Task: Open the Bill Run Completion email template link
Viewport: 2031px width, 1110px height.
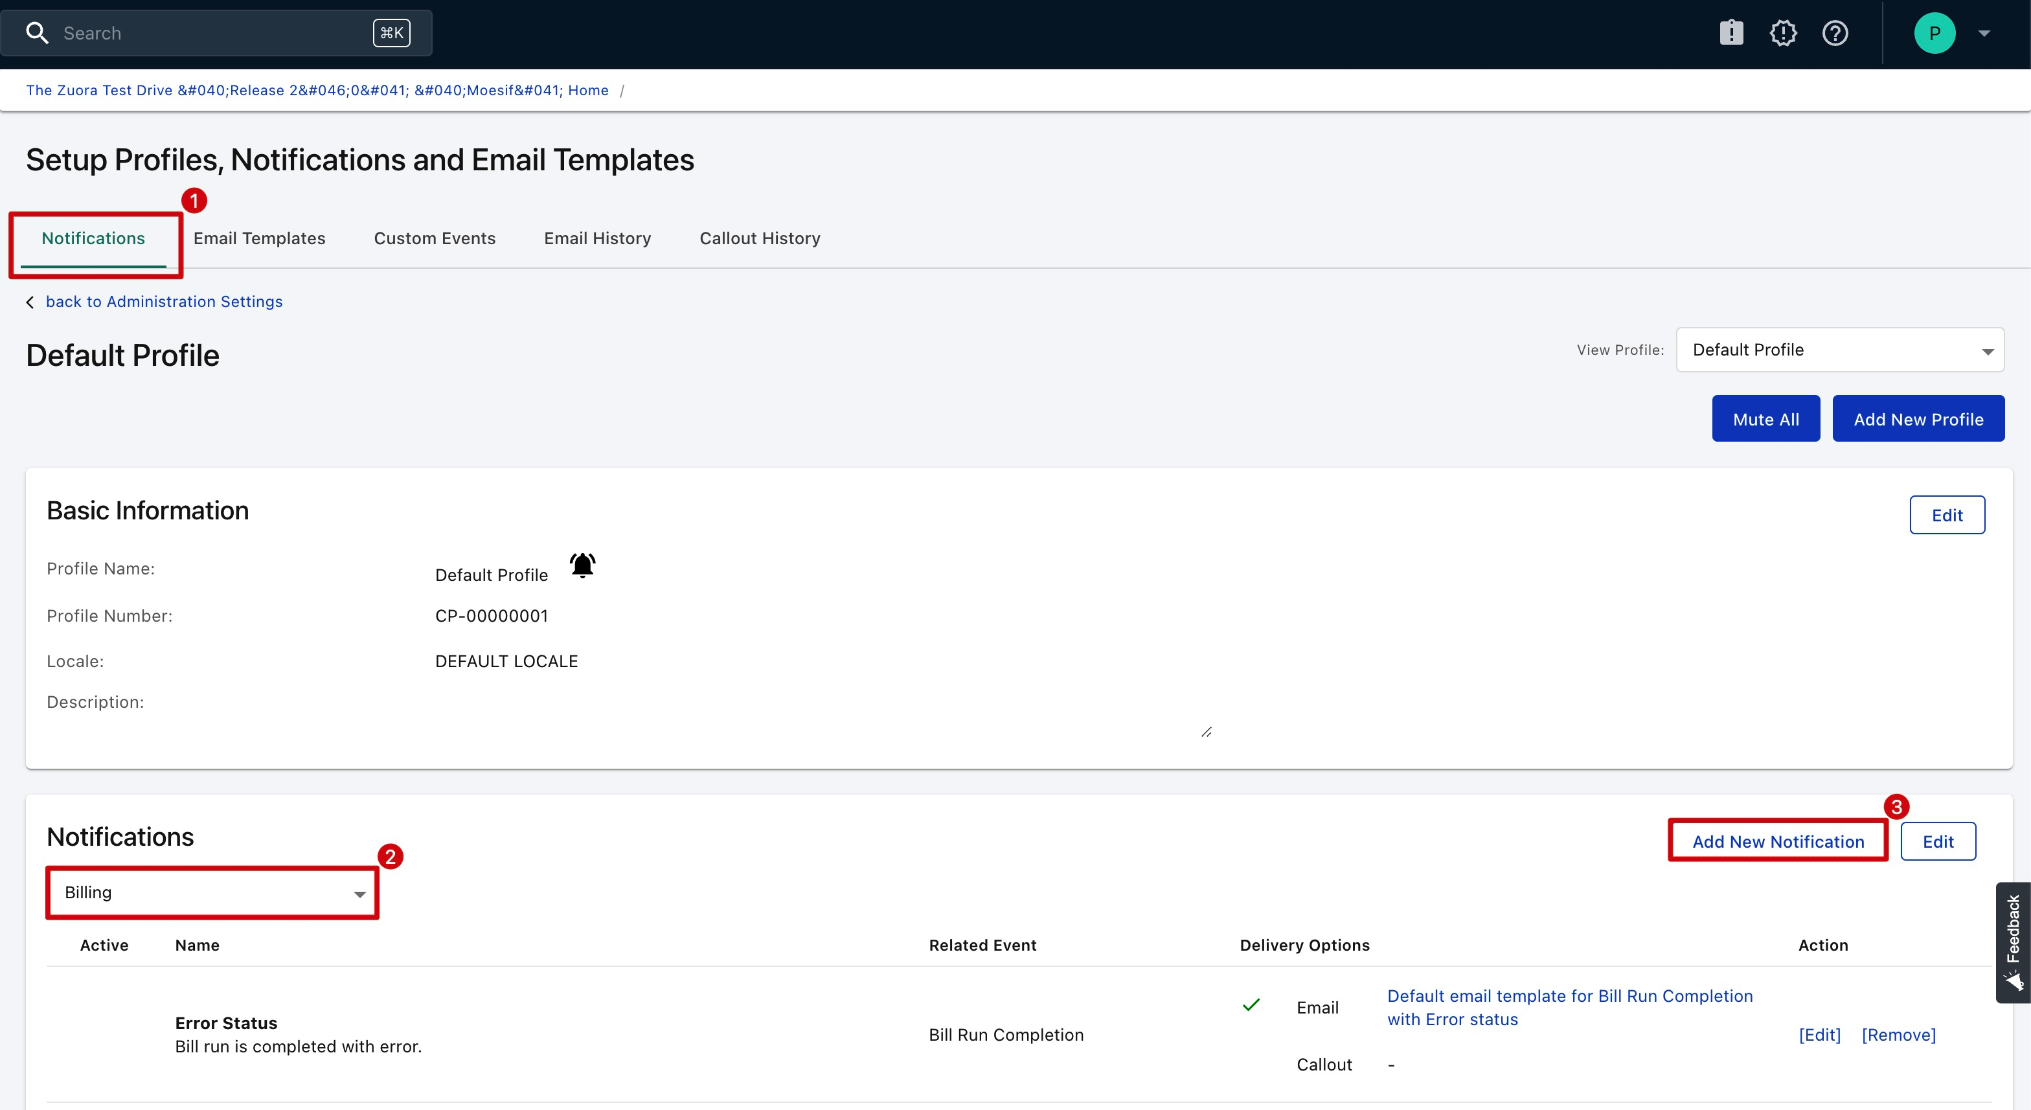Action: (x=1569, y=1007)
